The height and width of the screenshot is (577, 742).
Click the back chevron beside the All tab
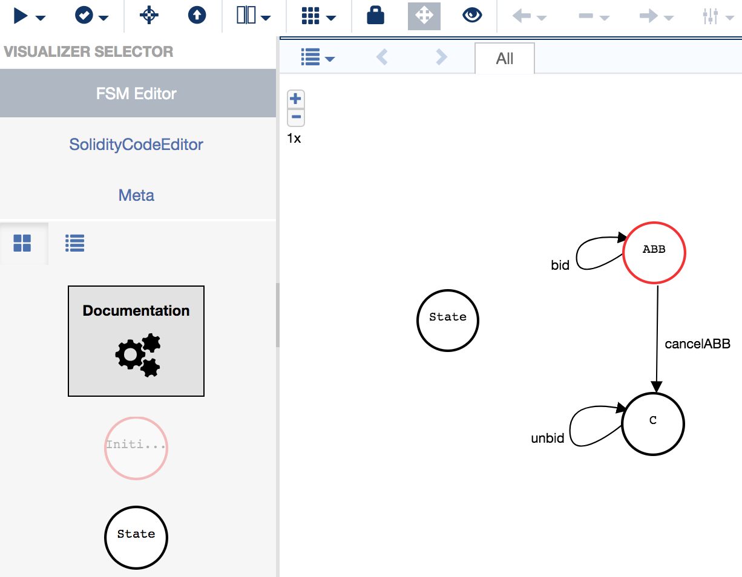[x=382, y=58]
